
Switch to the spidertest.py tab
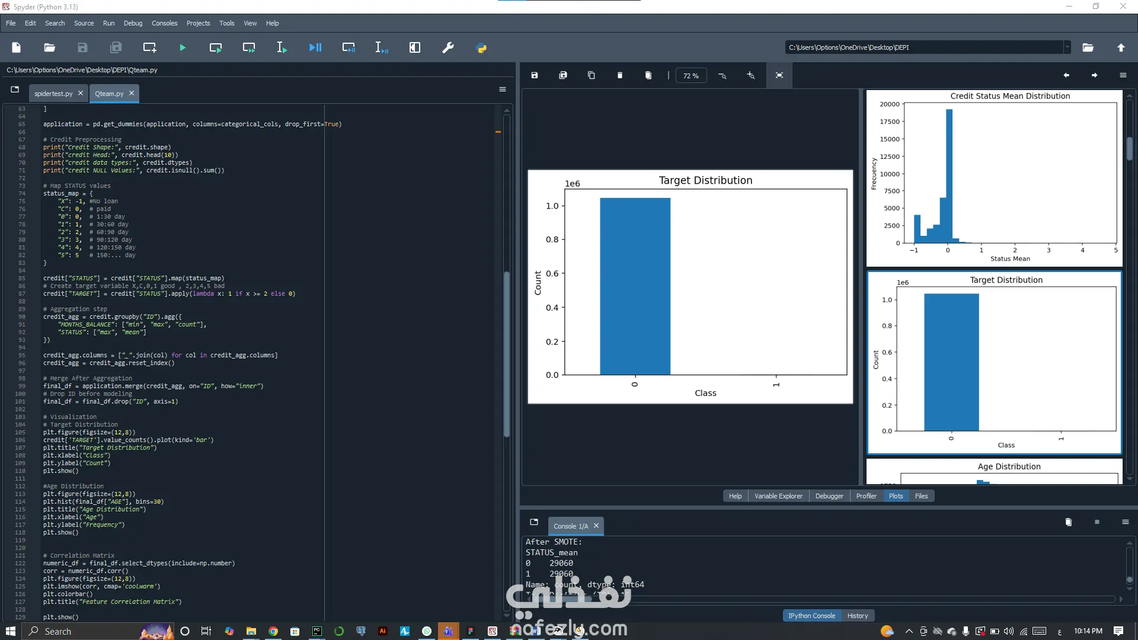(53, 94)
